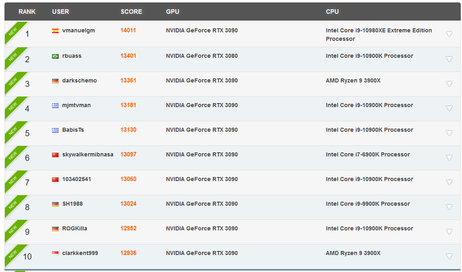Open user profile clarkkent999
Image resolution: width=462 pixels, height=272 pixels.
pyautogui.click(x=80, y=253)
